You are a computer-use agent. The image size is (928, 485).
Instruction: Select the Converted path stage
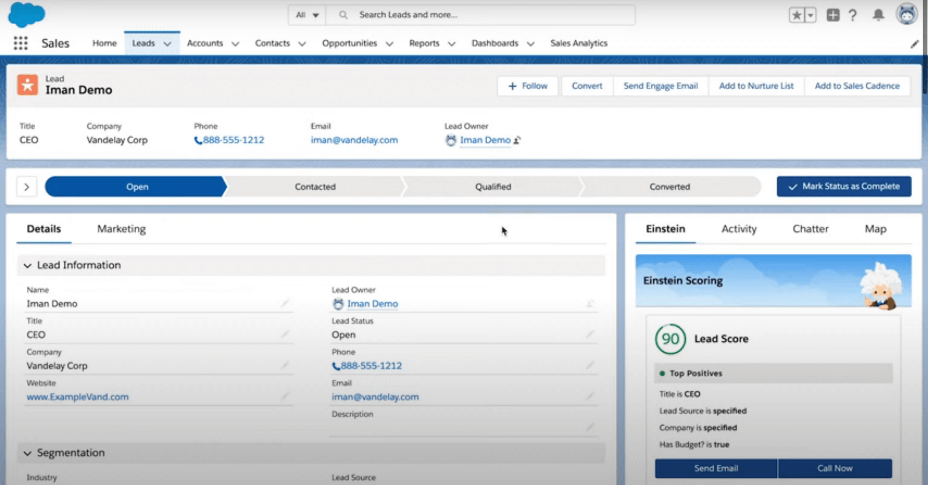[x=670, y=187]
